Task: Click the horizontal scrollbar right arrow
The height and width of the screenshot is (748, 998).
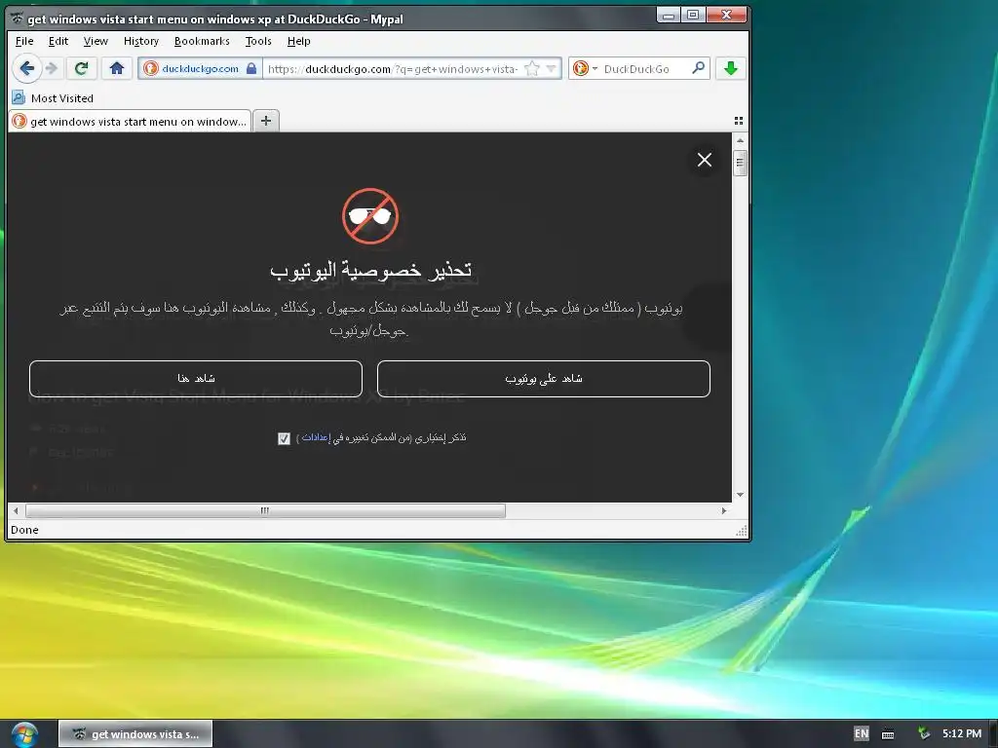Action: (724, 510)
